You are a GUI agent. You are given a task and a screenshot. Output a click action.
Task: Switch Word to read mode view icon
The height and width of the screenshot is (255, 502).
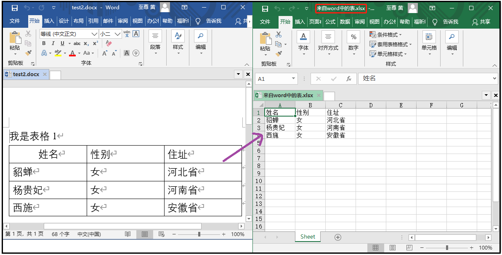tap(128, 234)
